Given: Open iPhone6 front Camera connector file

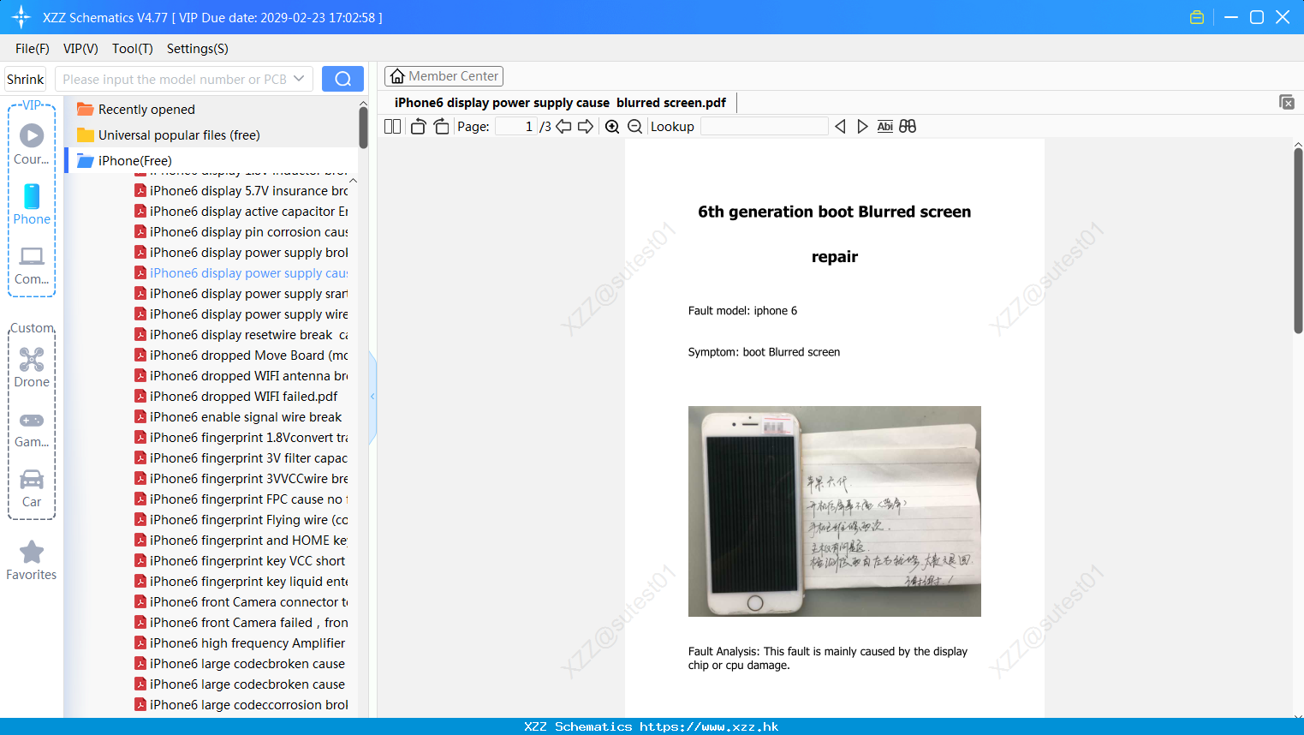Looking at the screenshot, I should [x=241, y=601].
